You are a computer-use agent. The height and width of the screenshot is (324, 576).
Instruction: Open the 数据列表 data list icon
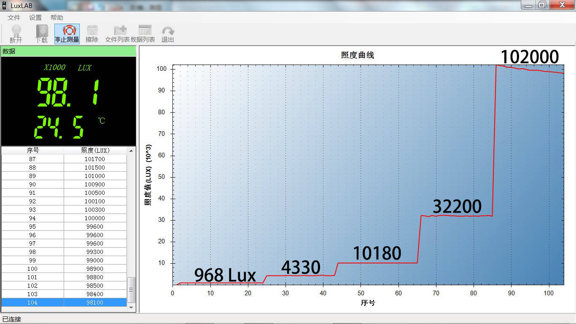pyautogui.click(x=143, y=34)
